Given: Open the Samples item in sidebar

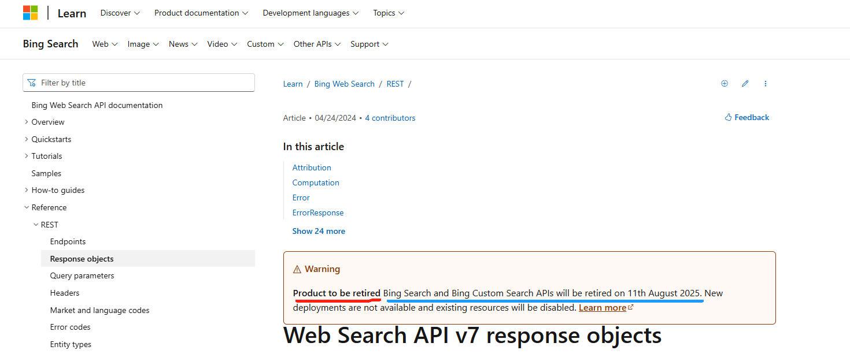Looking at the screenshot, I should point(46,173).
